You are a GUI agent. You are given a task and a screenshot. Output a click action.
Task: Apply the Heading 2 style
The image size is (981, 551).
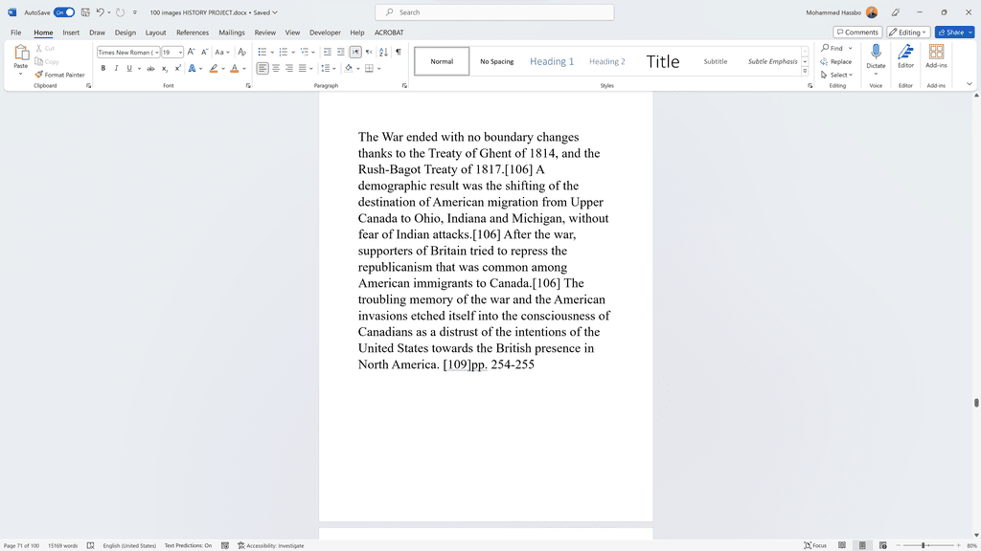(606, 61)
